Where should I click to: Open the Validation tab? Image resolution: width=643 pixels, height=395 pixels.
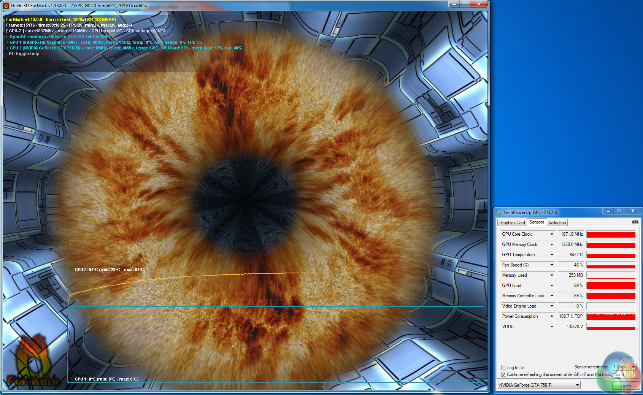[557, 223]
